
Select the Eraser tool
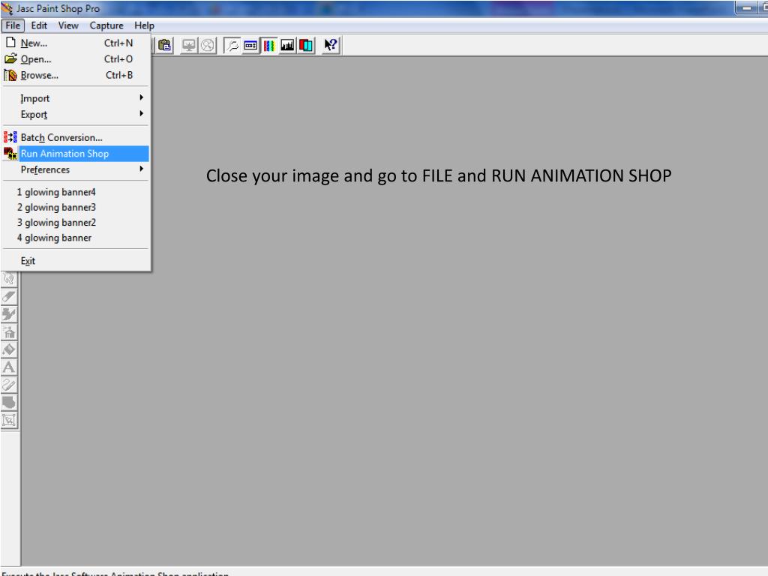coord(9,296)
